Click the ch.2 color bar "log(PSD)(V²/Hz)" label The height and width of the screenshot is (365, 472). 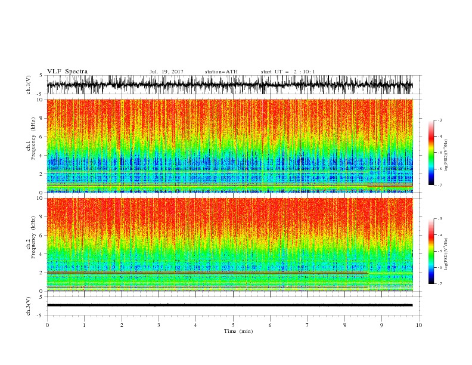click(446, 254)
